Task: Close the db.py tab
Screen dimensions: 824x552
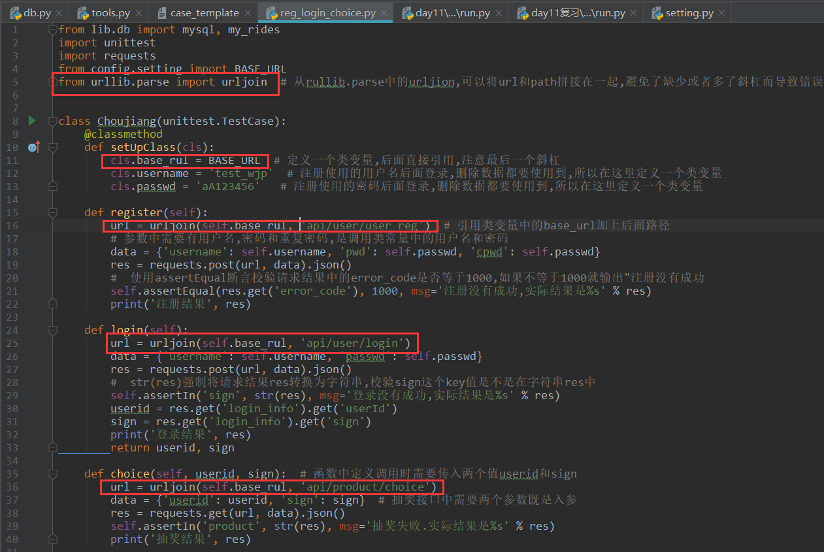Action: (59, 13)
